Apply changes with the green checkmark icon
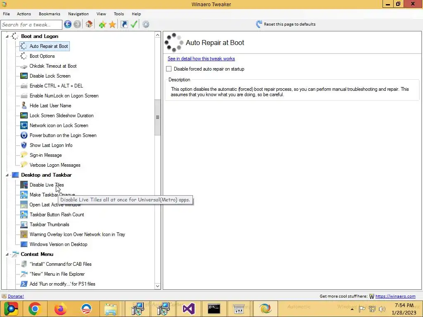423x317 pixels. pos(134,24)
